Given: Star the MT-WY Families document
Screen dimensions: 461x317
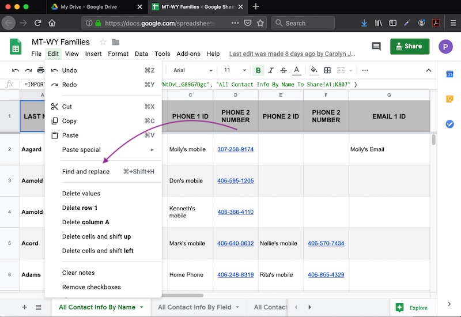Looking at the screenshot, I should 103,42.
